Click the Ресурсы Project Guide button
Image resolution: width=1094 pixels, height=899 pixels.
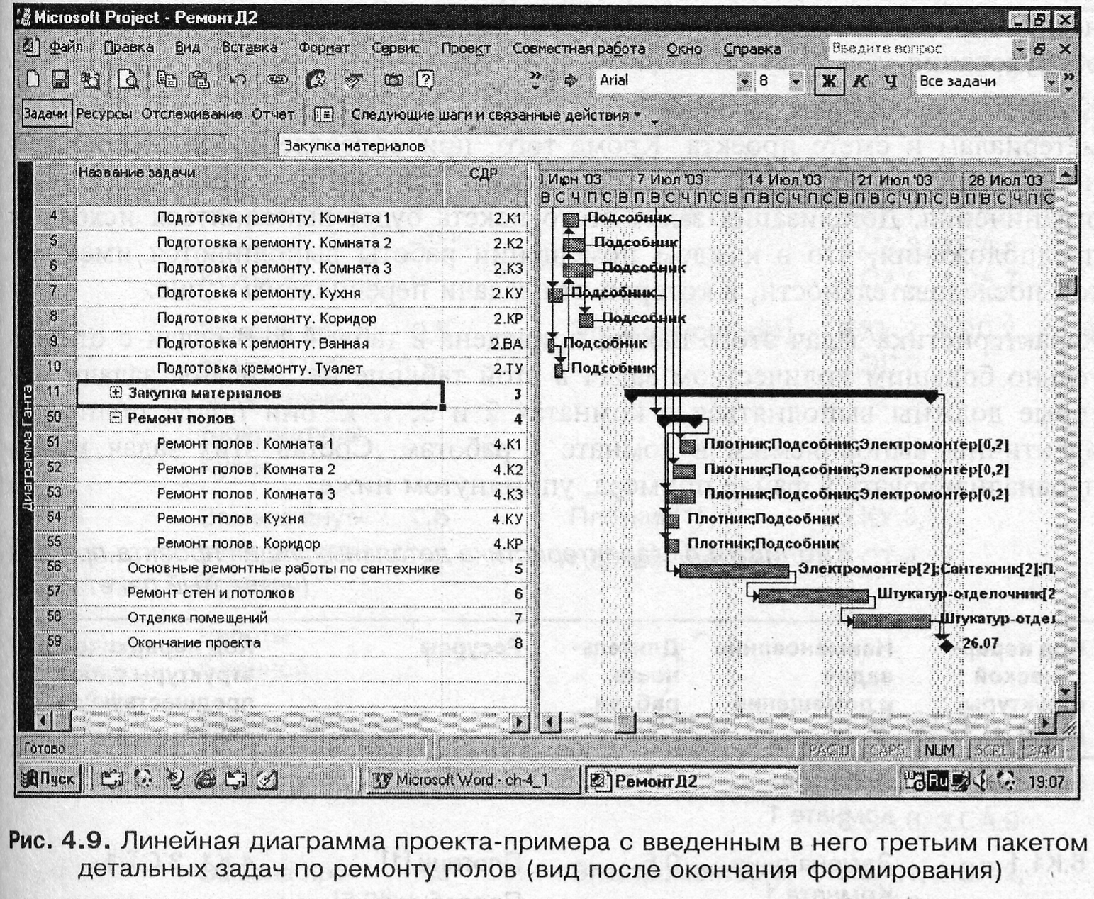(x=104, y=114)
